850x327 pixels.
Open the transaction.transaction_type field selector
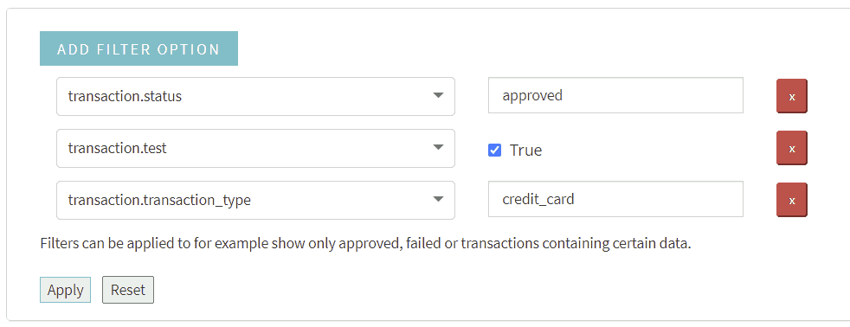pyautogui.click(x=255, y=201)
